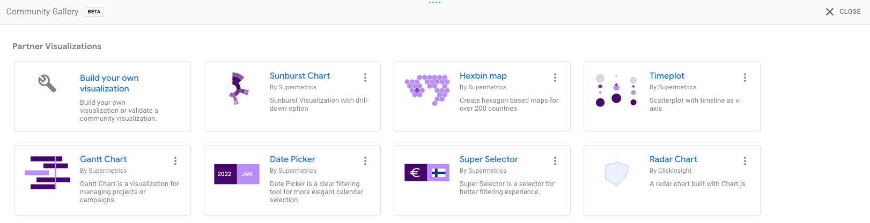Open the Gantt Chart kebab menu
Screen dimensions: 870x223
click(175, 161)
